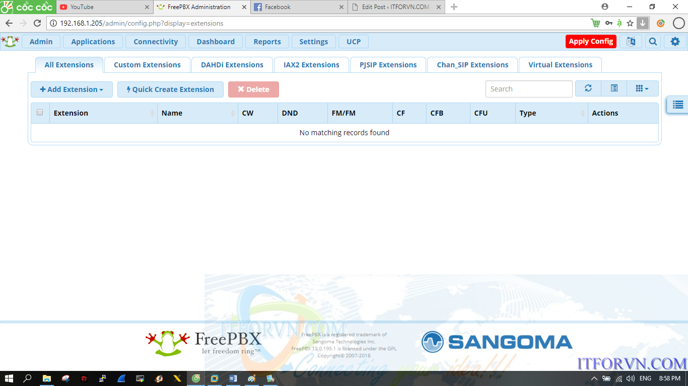
Task: Refresh the extensions table
Action: click(x=588, y=88)
